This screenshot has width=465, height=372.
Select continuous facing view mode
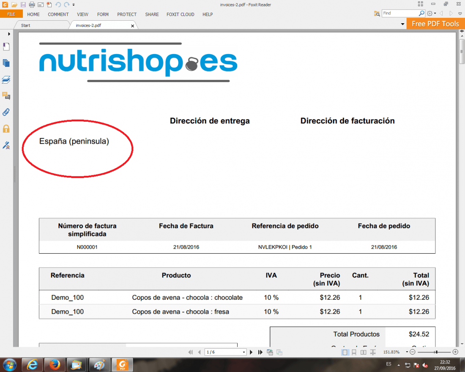click(373, 352)
